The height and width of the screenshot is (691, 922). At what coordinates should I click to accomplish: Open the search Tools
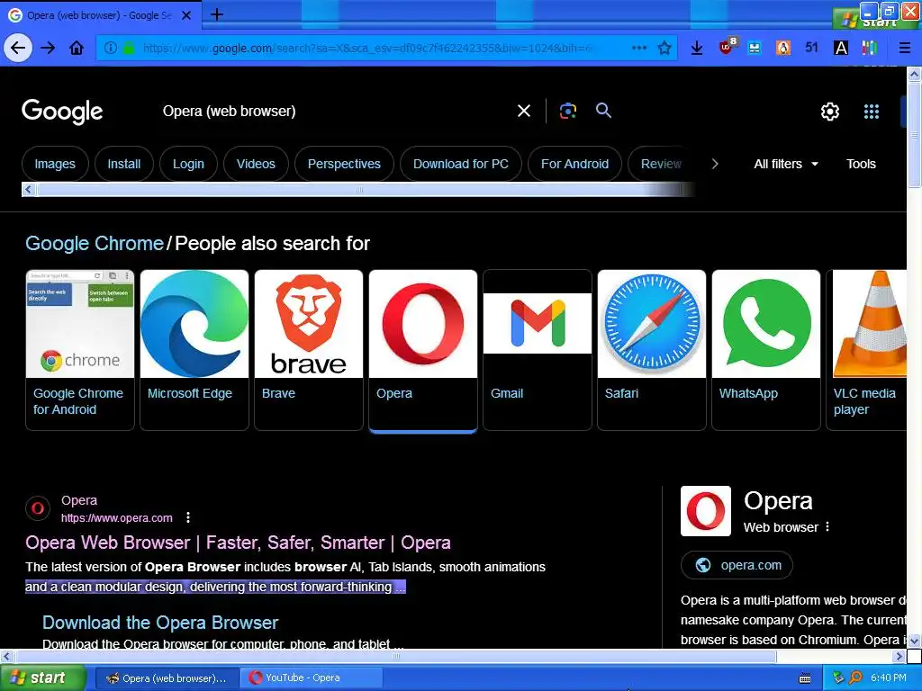(861, 164)
